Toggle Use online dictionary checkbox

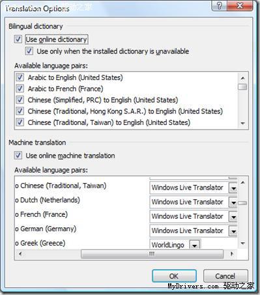coord(18,39)
